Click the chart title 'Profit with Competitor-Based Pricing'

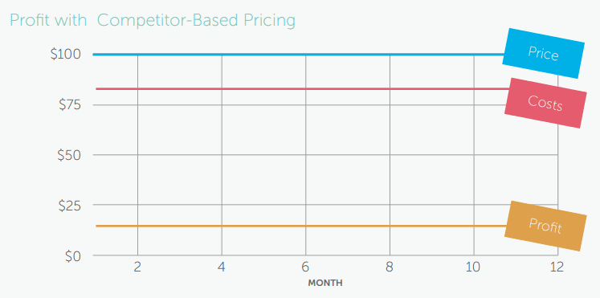click(x=153, y=21)
